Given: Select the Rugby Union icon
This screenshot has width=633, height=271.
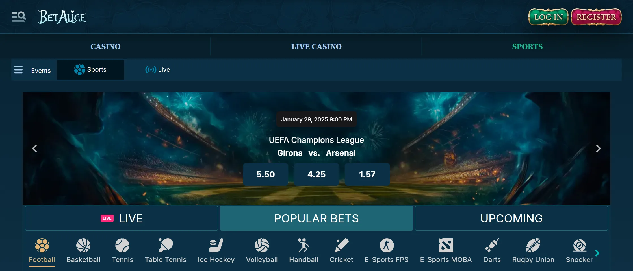Looking at the screenshot, I should click(533, 245).
